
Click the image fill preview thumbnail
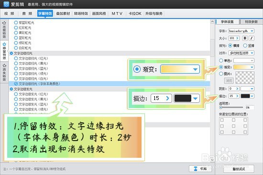[x=245, y=77]
